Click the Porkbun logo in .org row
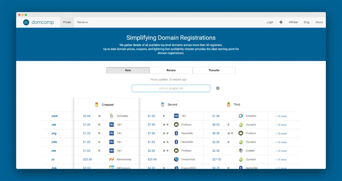 pyautogui.click(x=241, y=133)
